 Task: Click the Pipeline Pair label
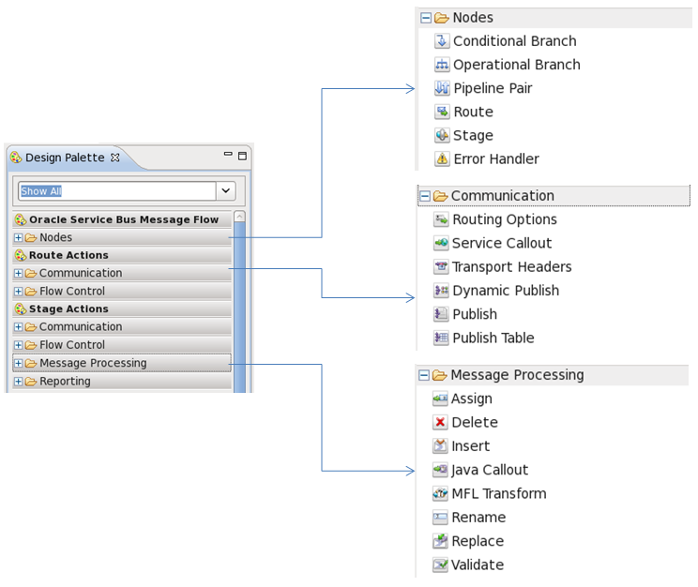[x=493, y=88]
